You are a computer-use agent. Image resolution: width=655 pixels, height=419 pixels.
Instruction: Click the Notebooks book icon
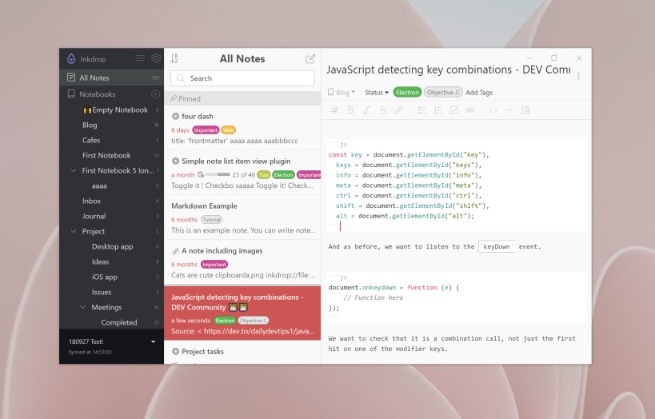point(71,94)
